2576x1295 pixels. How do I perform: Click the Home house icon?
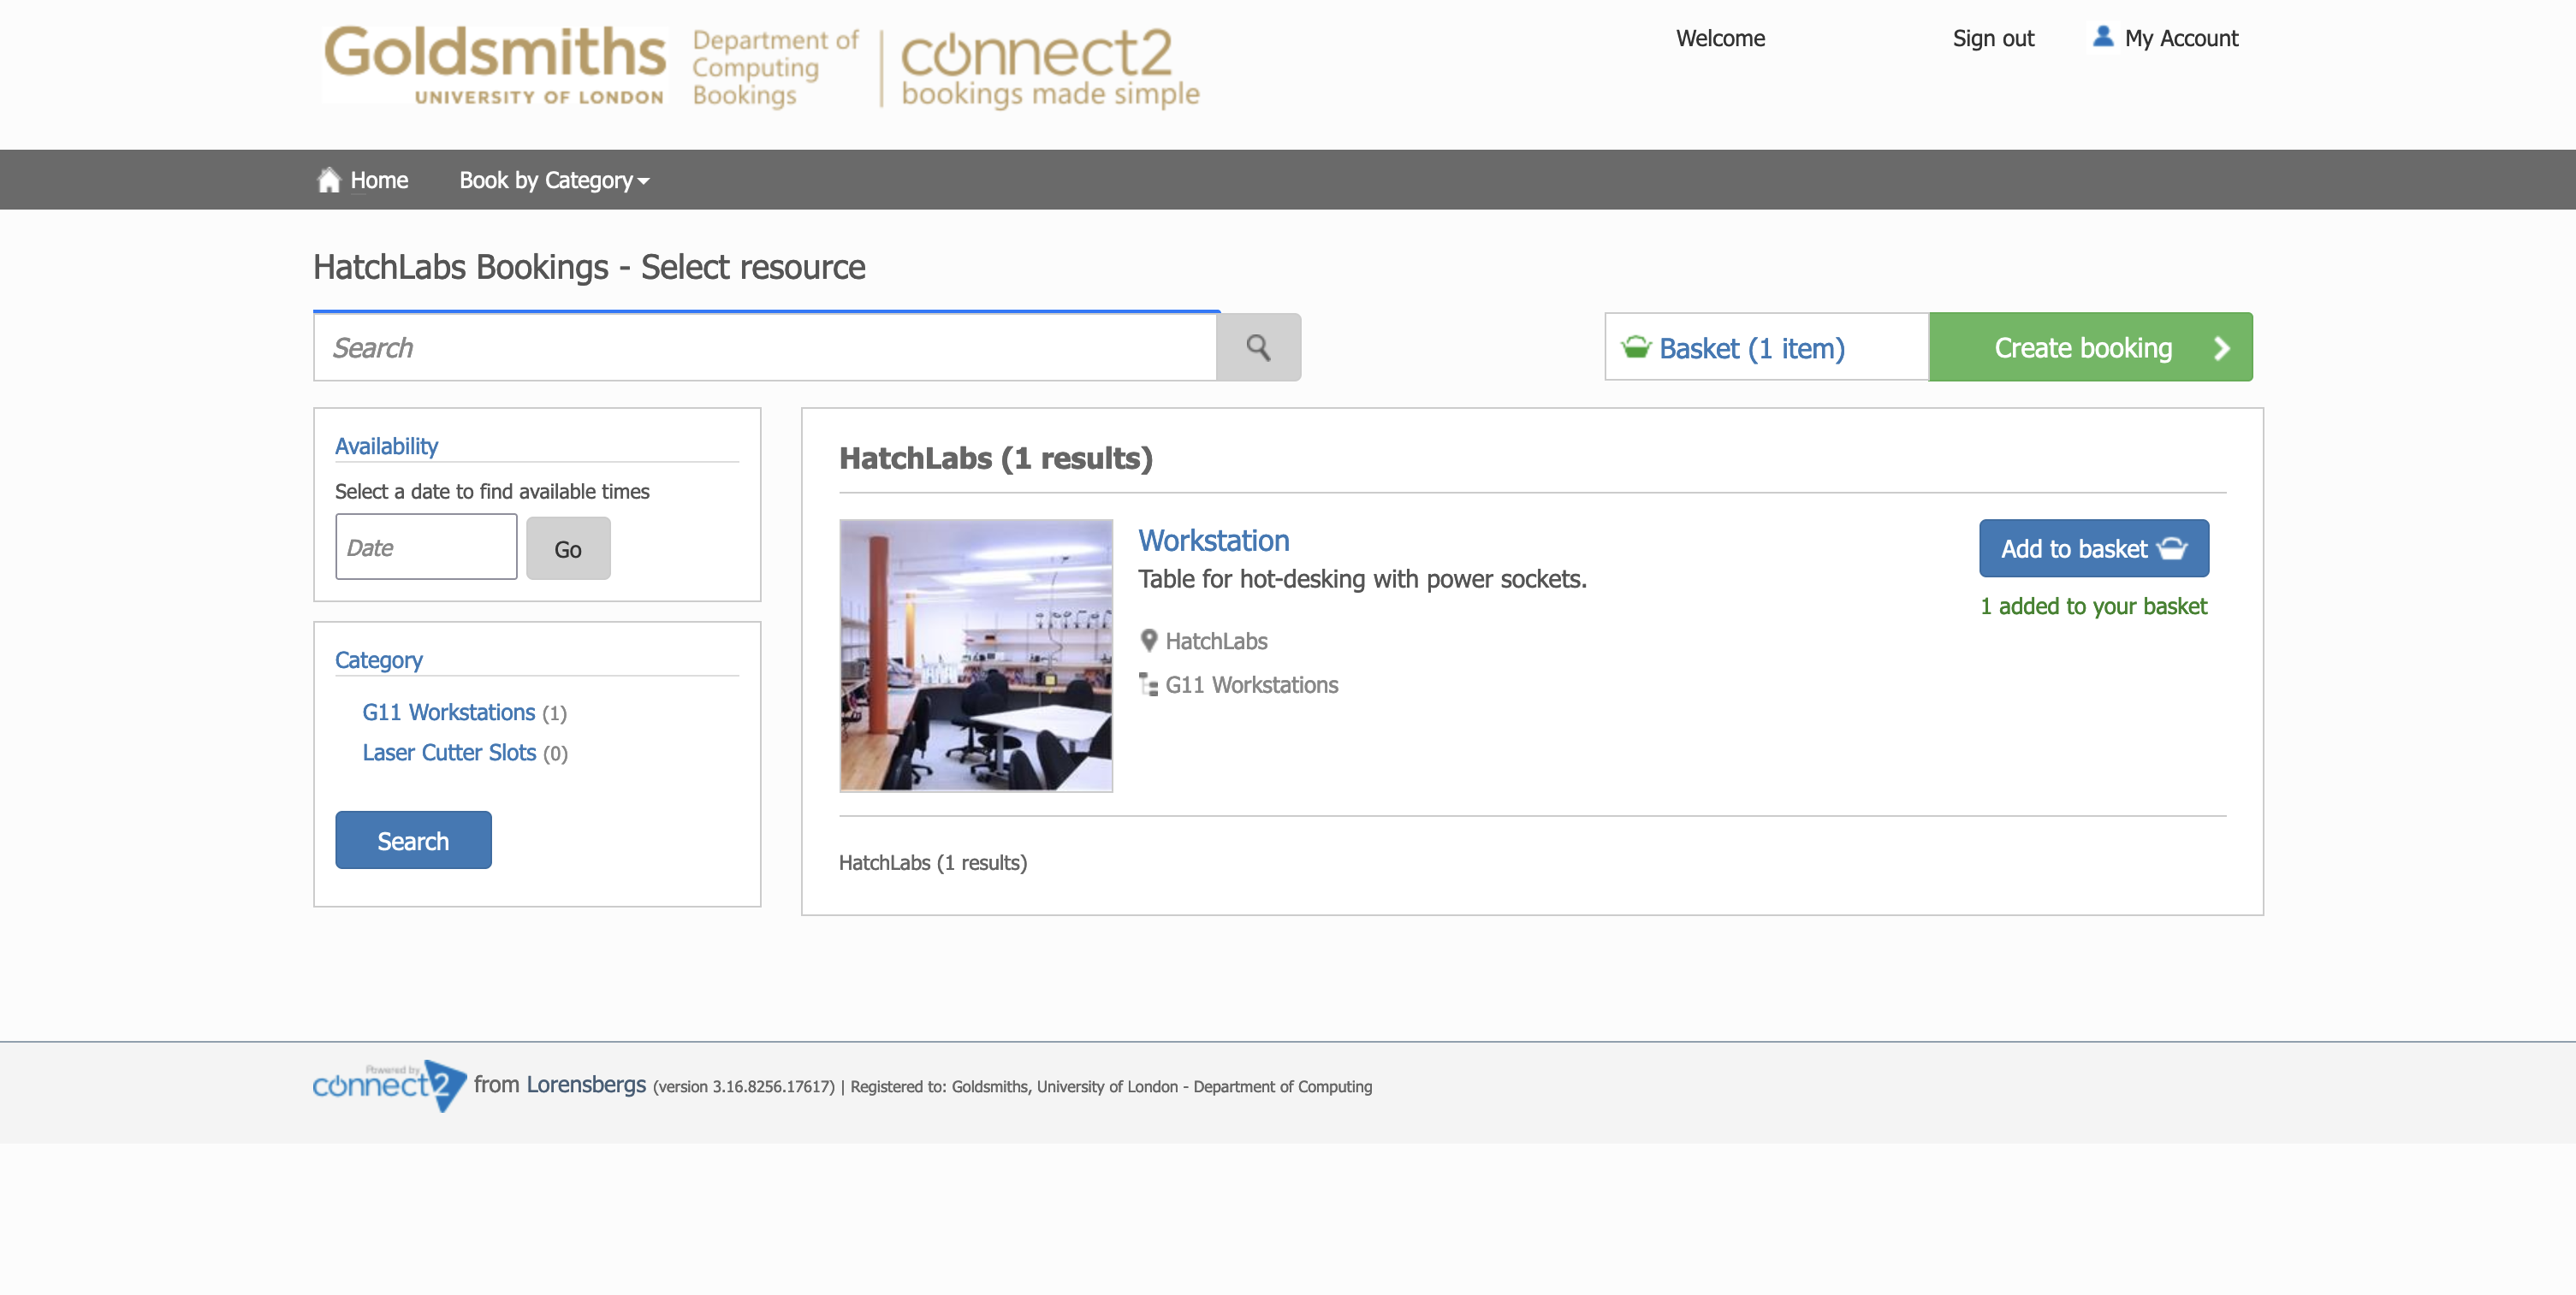coord(329,180)
